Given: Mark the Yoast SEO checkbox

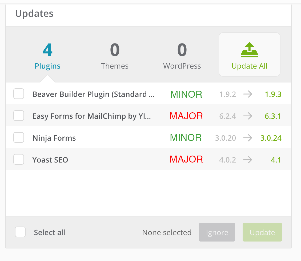Looking at the screenshot, I should (x=19, y=159).
